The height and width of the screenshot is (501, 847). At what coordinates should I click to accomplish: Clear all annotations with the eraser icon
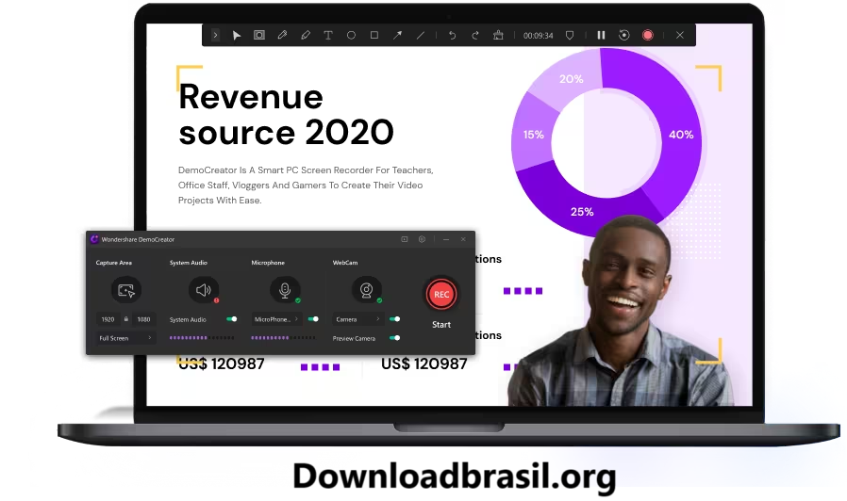pos(498,35)
